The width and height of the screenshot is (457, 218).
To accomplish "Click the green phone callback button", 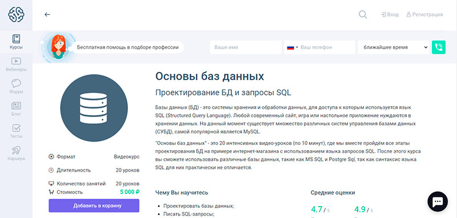I will [439, 47].
